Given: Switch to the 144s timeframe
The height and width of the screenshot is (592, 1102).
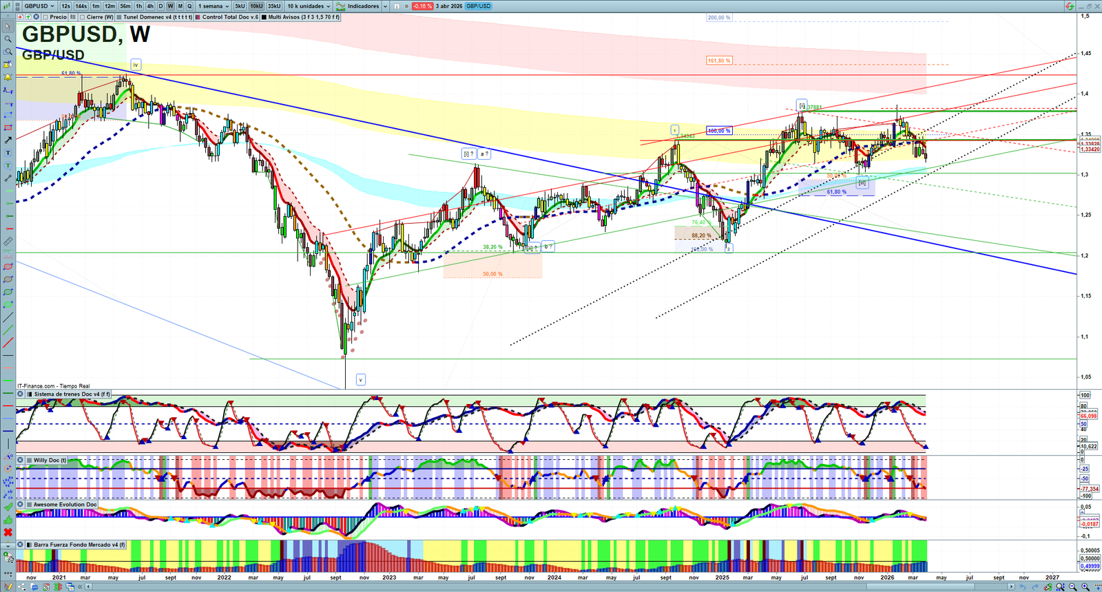Looking at the screenshot, I should pyautogui.click(x=81, y=6).
